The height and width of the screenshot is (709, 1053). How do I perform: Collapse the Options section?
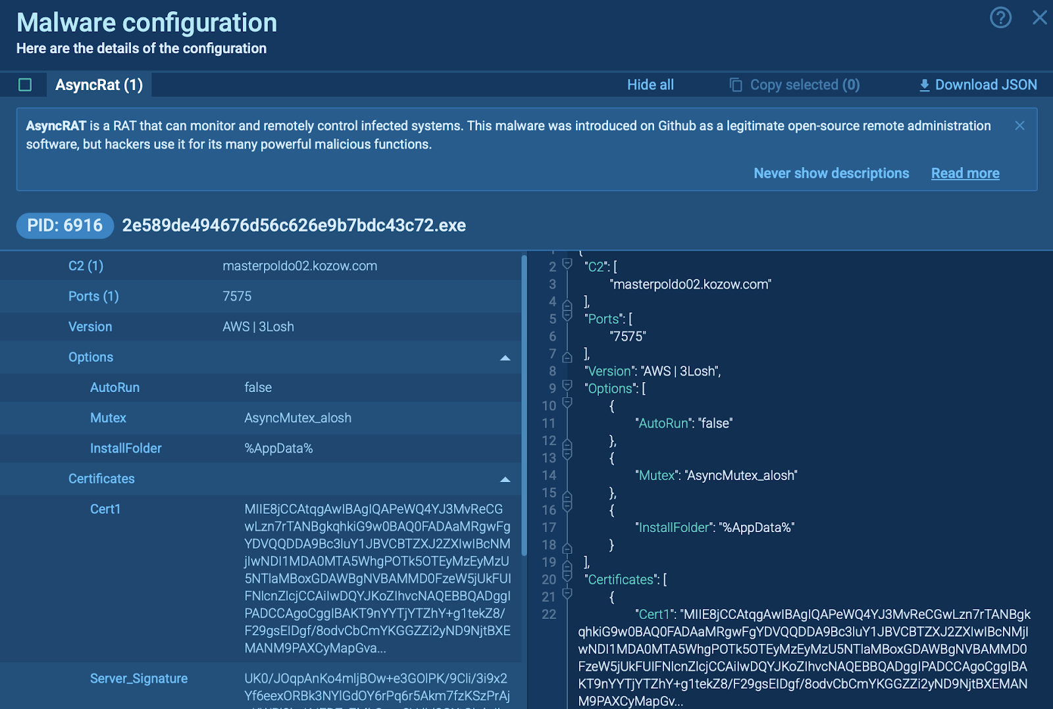click(505, 358)
